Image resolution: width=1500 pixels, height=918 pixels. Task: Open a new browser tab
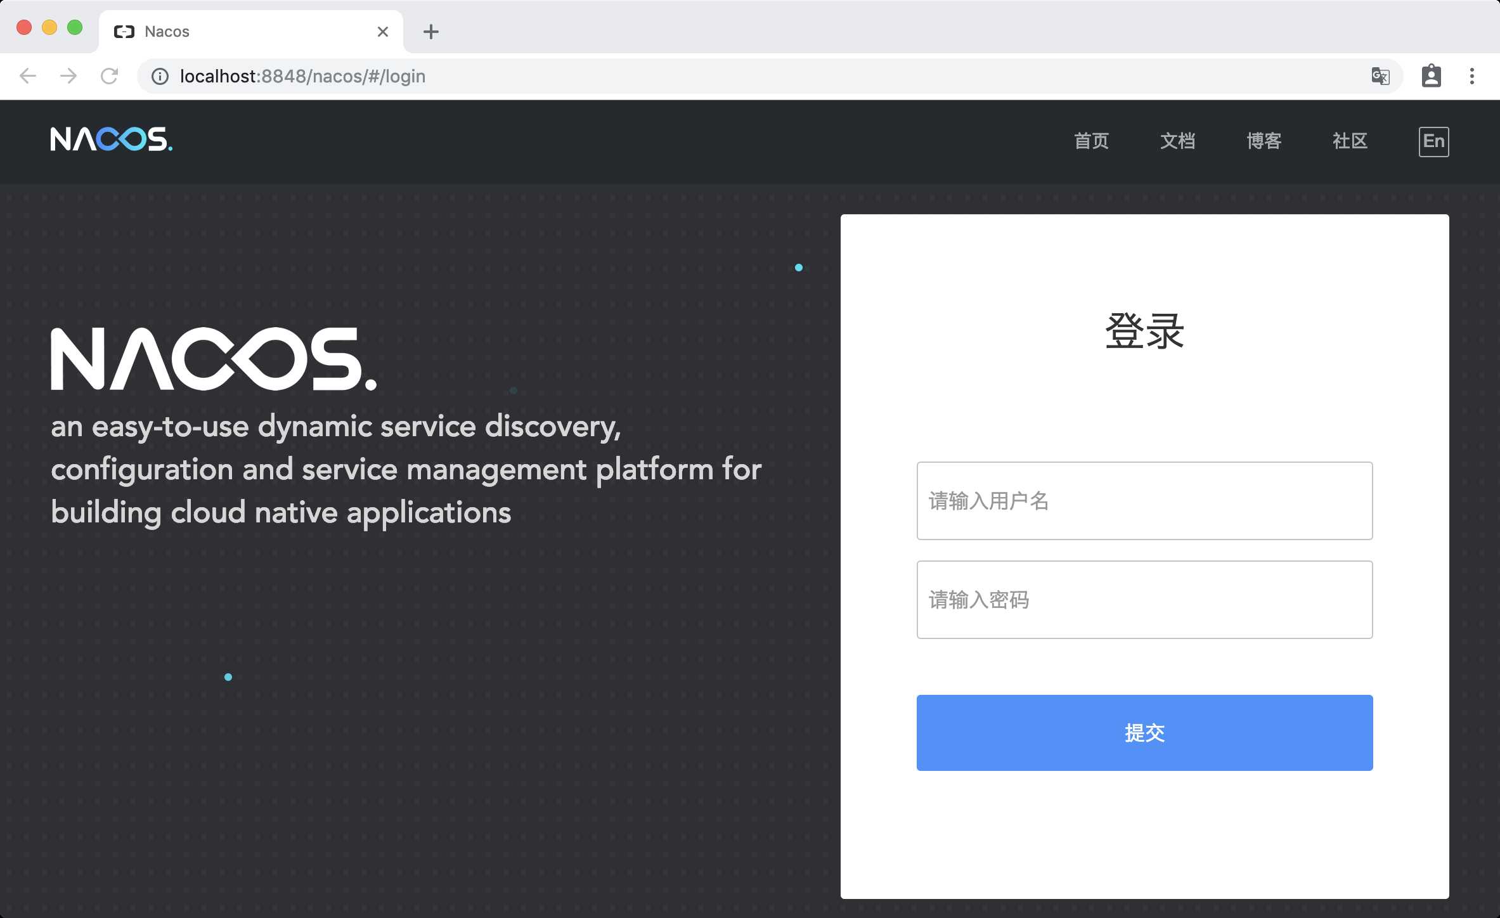tap(430, 31)
